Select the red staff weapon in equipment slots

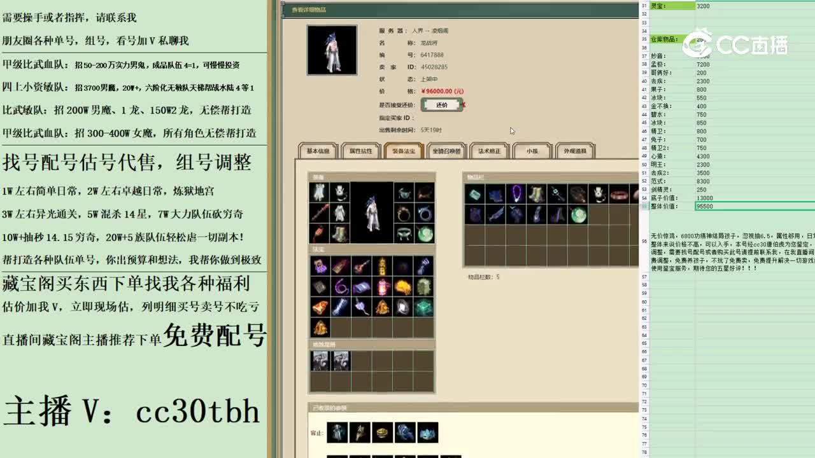pyautogui.click(x=319, y=213)
